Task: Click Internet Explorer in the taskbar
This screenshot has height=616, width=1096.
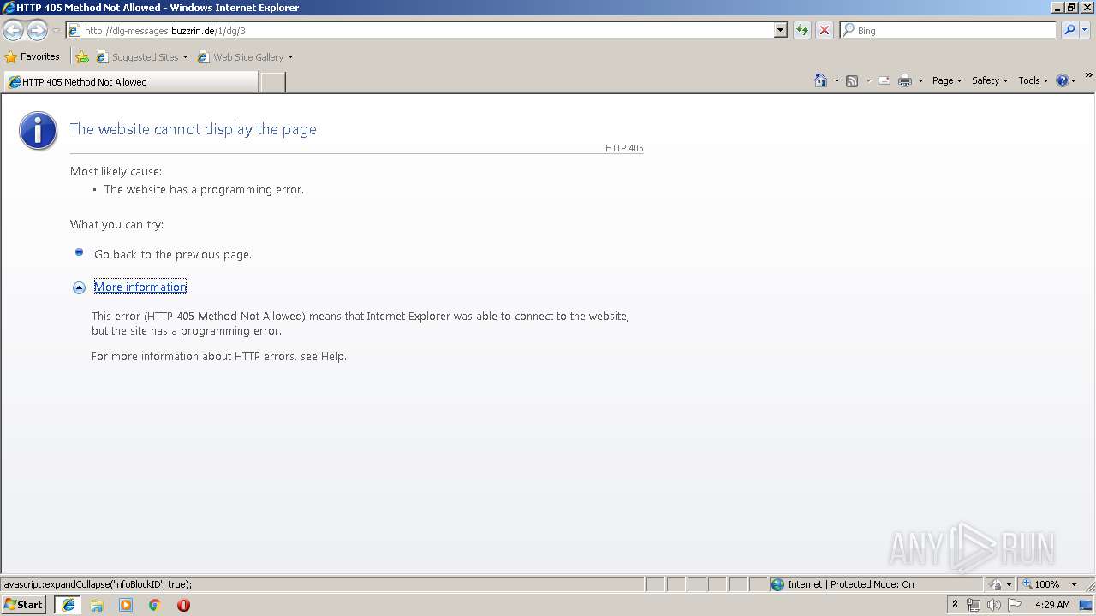Action: point(68,605)
